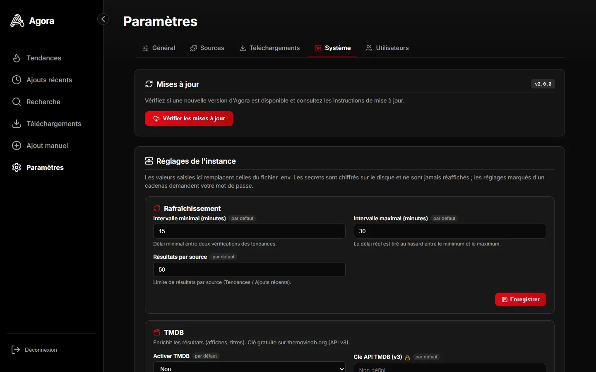Click the Enregistrer button in Rafraîchissement
The image size is (596, 372).
521,300
